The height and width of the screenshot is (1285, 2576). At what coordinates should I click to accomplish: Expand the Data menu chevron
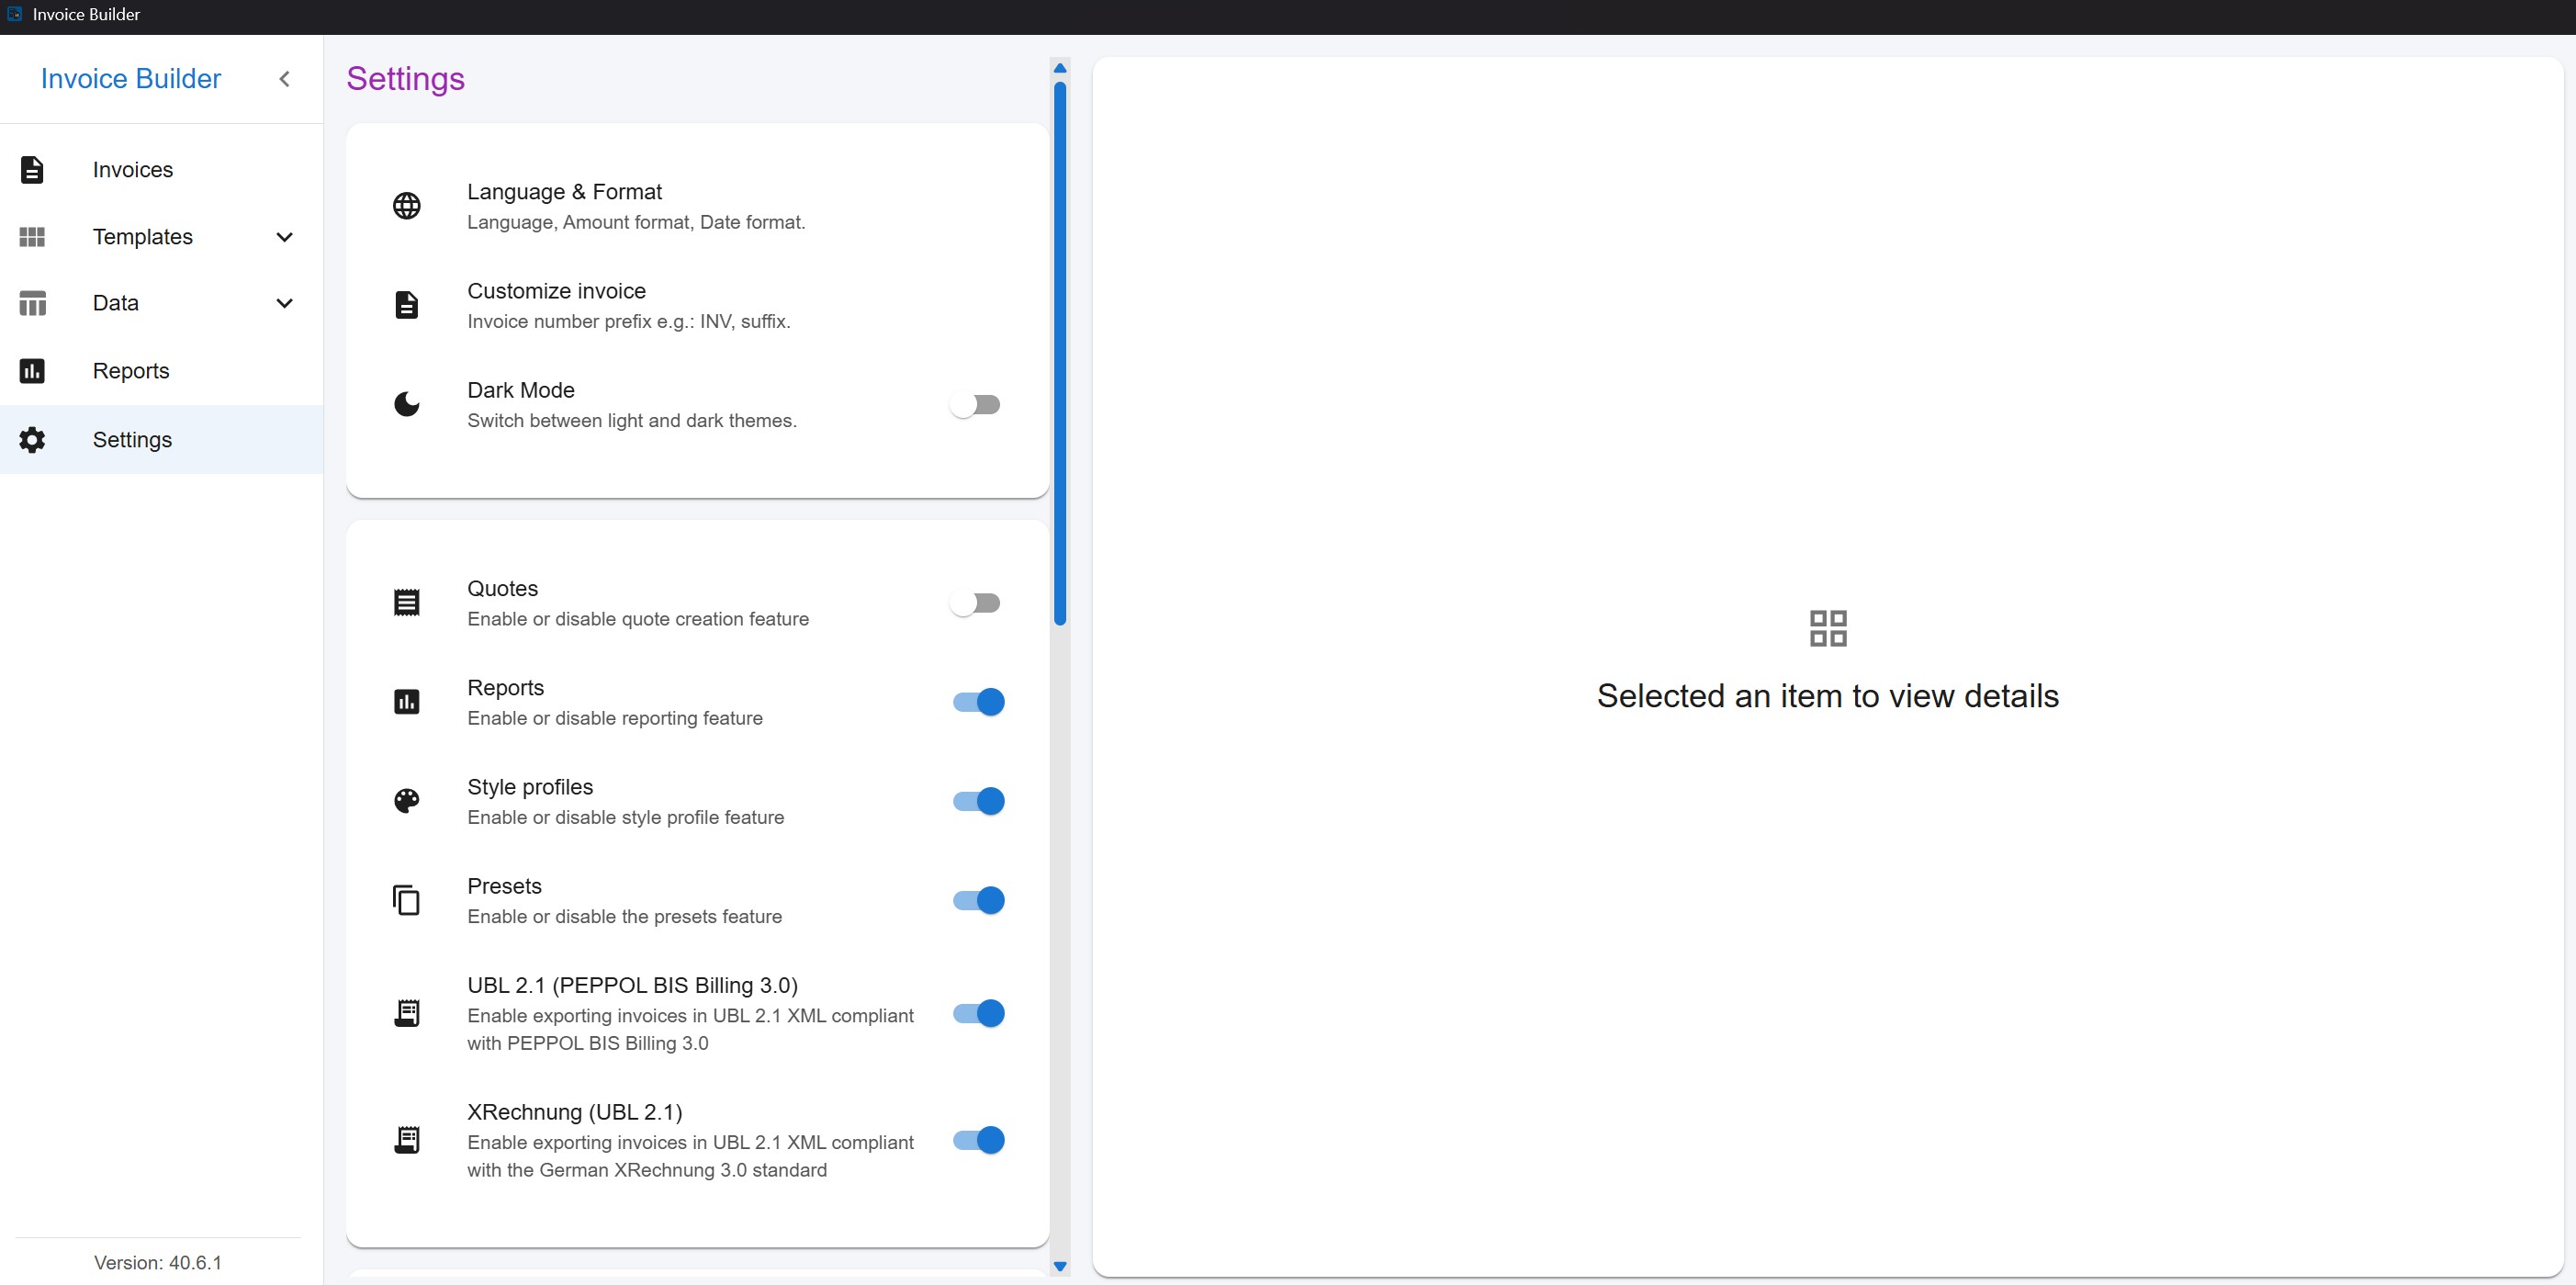point(284,303)
